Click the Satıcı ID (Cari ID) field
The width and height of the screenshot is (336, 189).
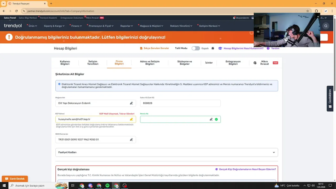180,103
